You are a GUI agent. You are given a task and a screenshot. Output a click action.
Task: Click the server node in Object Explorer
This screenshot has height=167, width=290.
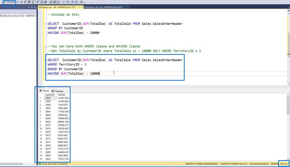pyautogui.click(x=18, y=16)
